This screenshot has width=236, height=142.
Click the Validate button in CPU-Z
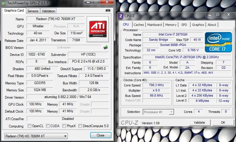199,123
